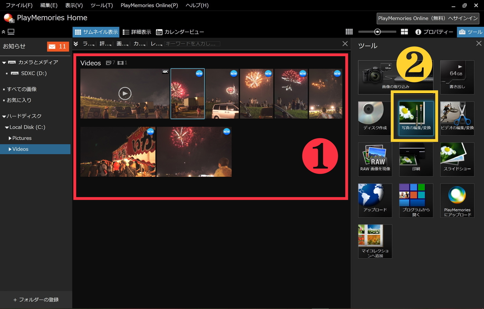
Task: Expand the Pictures folder arrow
Action: click(x=10, y=138)
